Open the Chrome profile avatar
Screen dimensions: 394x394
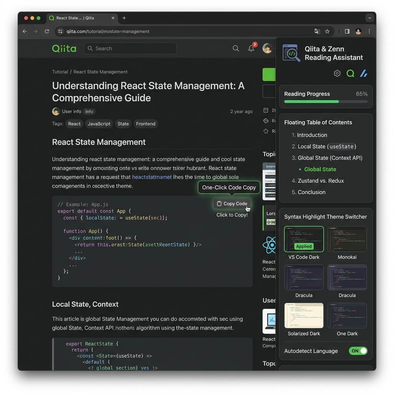coord(358,32)
